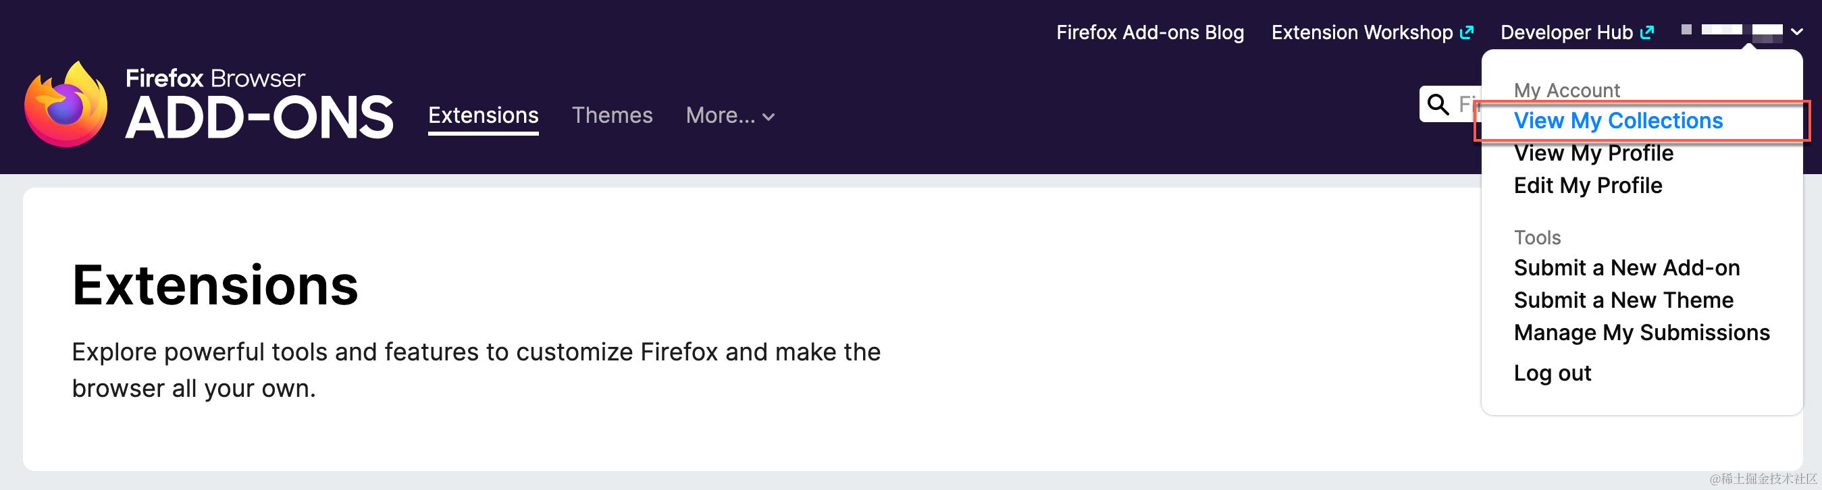Open Manage My Submissions
This screenshot has height=490, width=1822.
(x=1642, y=332)
